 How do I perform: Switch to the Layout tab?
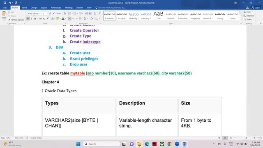[44, 7]
